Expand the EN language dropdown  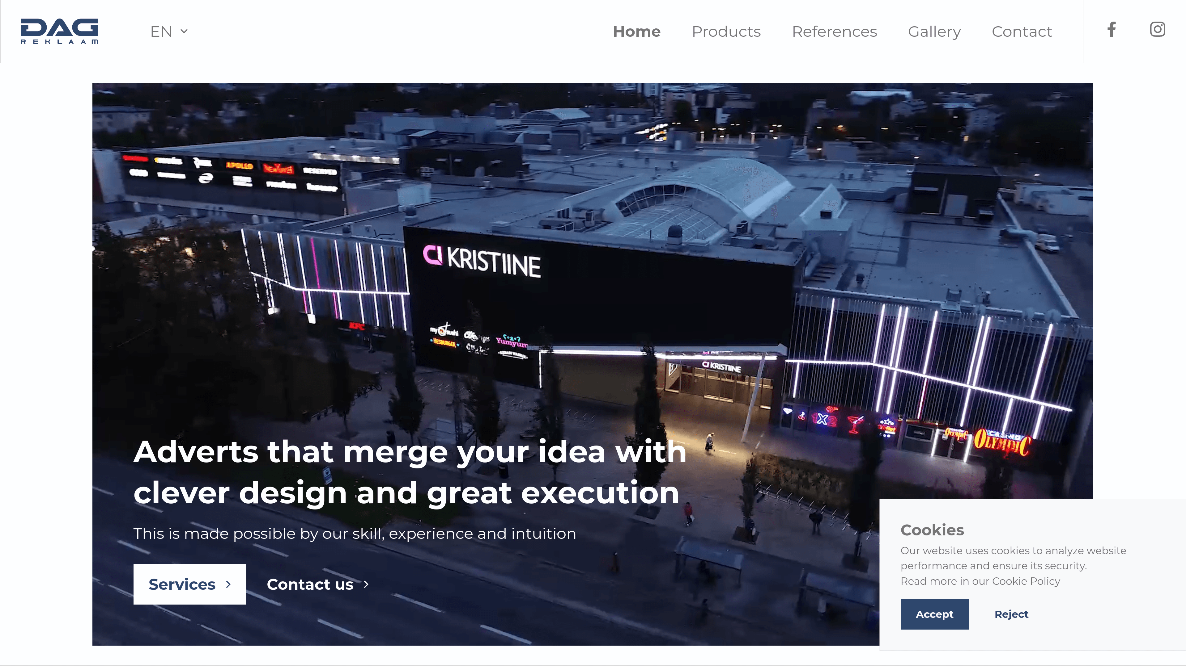(x=169, y=31)
